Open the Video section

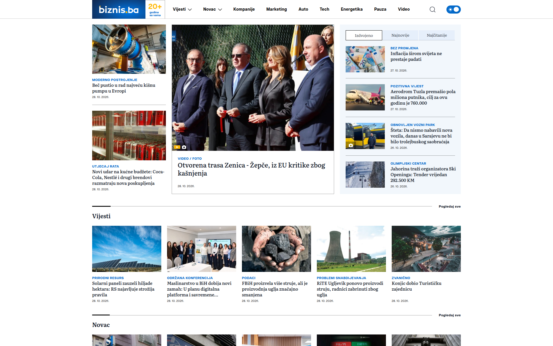point(404,9)
